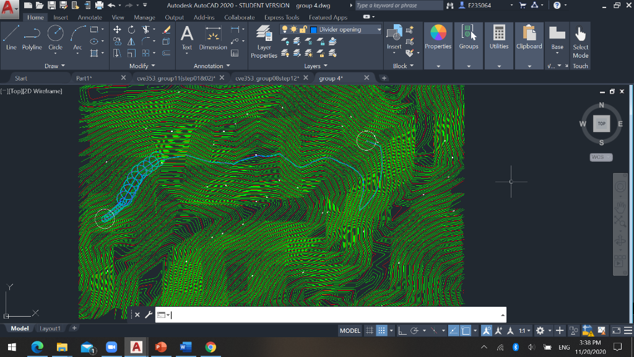This screenshot has width=634, height=357.
Task: Activate the Move tool
Action: (117, 30)
